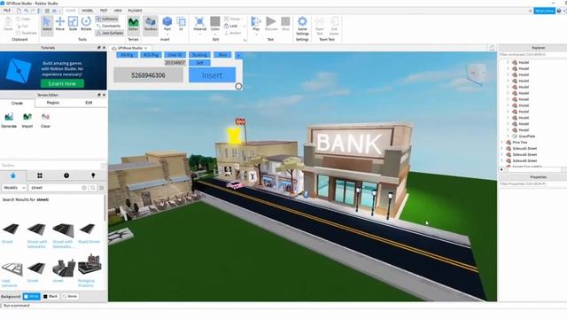The height and width of the screenshot is (319, 567).
Task: Click the Scaling plugin button
Action: (199, 55)
